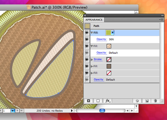167x120 pixels.
Task: Click the underlined Stroke link
Action: [98, 59]
